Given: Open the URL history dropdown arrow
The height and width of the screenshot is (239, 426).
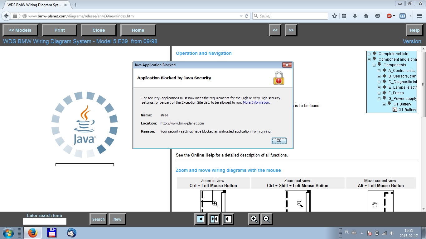Looking at the screenshot, I should coord(241,16).
